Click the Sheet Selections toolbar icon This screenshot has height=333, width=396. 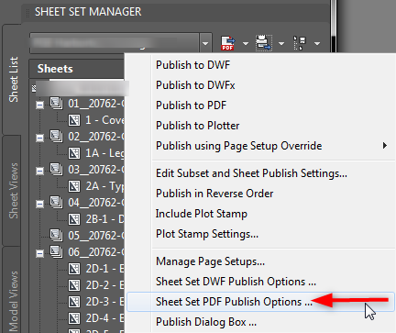tap(300, 43)
